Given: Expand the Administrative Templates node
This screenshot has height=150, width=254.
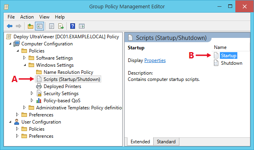Looking at the screenshot, I should click(24, 107).
